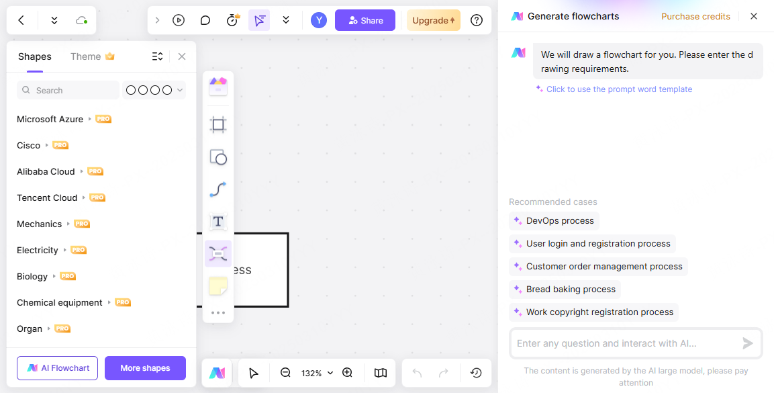
Task: Toggle the collaborator cursor icon
Action: (259, 20)
